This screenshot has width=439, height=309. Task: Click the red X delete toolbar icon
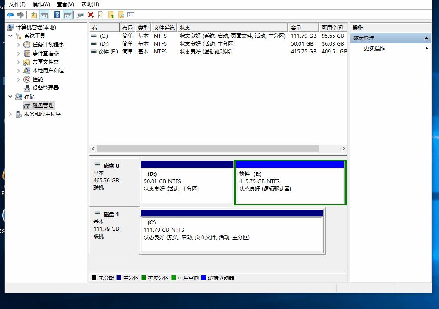[91, 14]
